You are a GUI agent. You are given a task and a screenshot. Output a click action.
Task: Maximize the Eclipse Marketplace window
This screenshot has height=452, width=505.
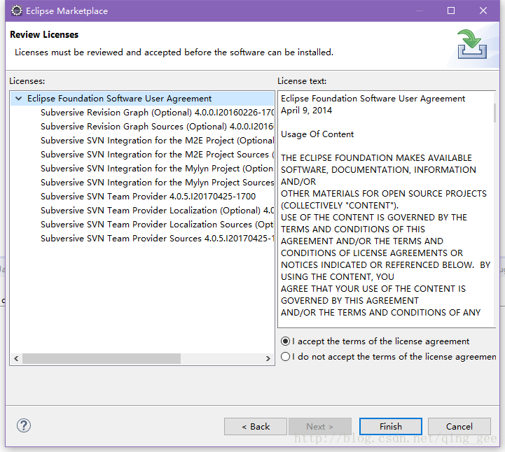(x=451, y=10)
